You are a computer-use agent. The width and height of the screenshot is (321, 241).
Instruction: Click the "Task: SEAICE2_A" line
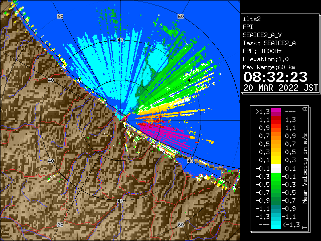[x=269, y=43]
